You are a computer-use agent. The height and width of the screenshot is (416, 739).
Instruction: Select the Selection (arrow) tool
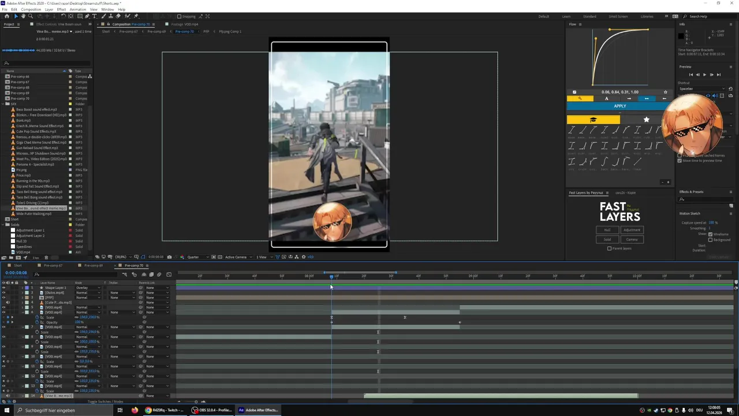16,16
